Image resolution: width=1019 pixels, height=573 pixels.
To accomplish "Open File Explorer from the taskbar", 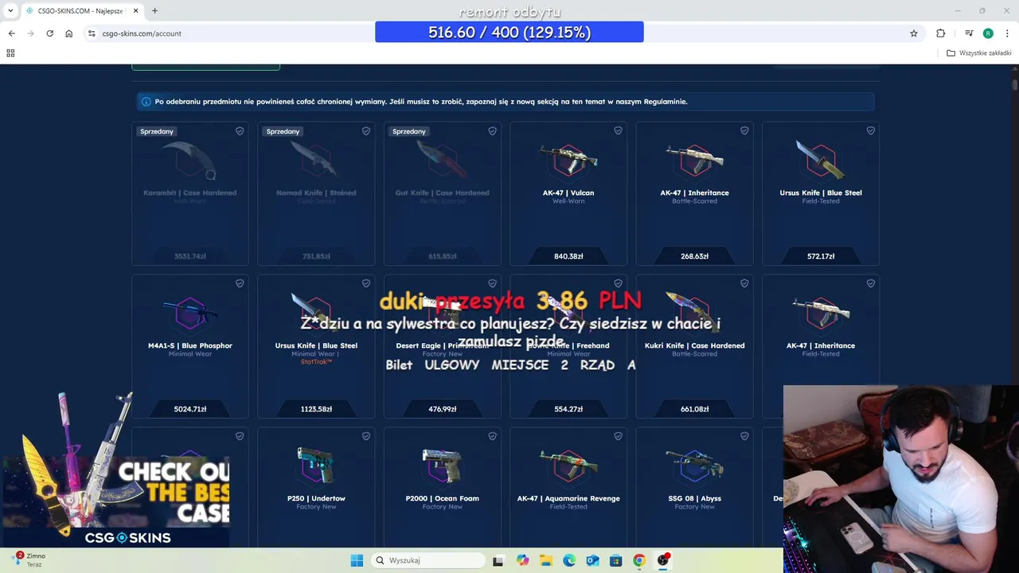I will pyautogui.click(x=545, y=560).
